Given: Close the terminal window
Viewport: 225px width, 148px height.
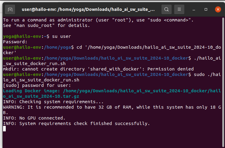Looking at the screenshot, I should click(x=218, y=9).
